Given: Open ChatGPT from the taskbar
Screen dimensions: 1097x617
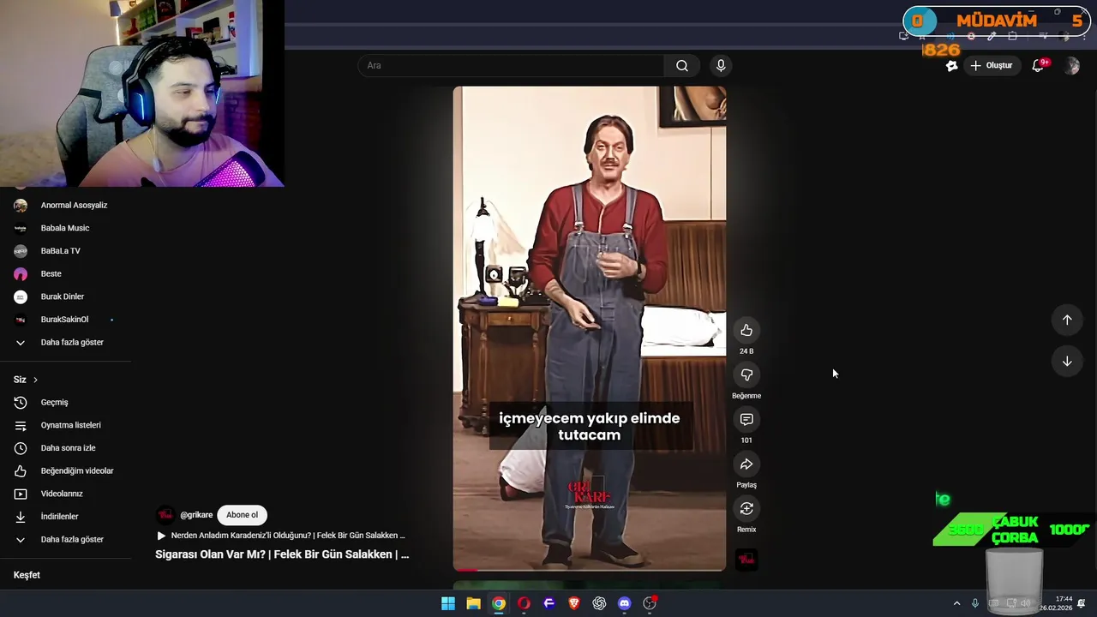Looking at the screenshot, I should (x=599, y=603).
